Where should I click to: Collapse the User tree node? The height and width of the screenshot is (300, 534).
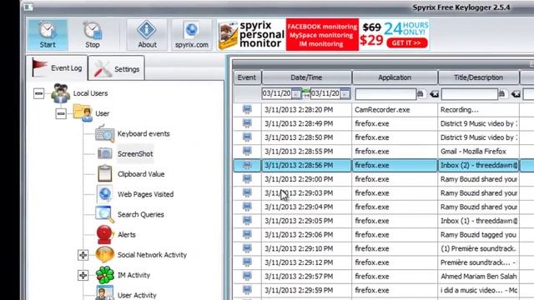tap(61, 113)
